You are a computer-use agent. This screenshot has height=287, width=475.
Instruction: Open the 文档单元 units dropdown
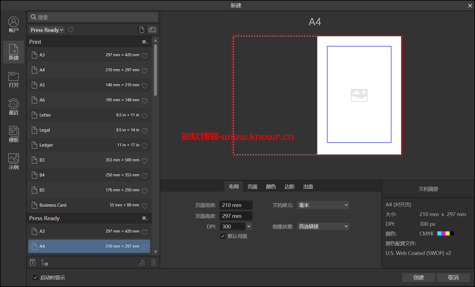tap(323, 205)
